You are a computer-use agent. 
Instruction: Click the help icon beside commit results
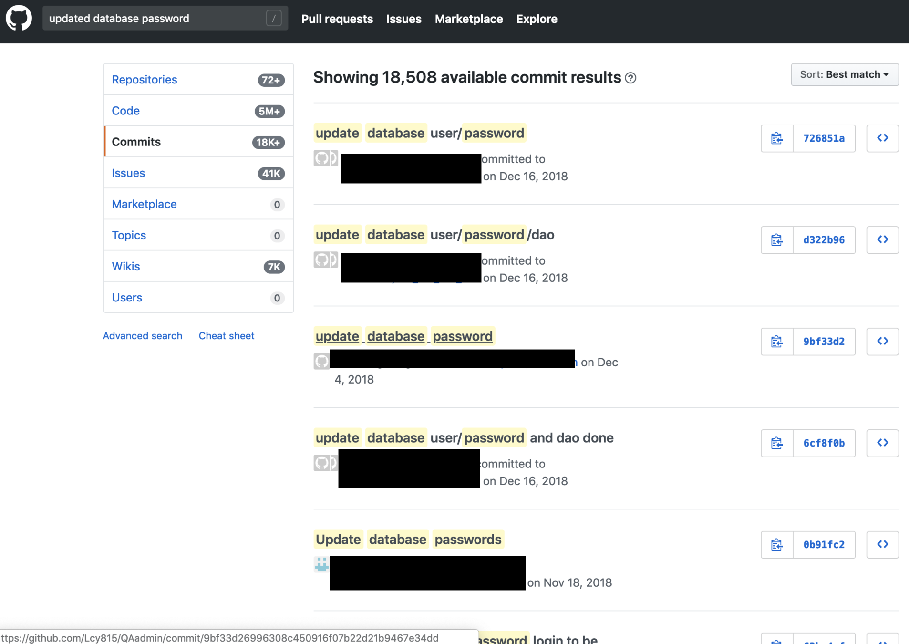(630, 78)
